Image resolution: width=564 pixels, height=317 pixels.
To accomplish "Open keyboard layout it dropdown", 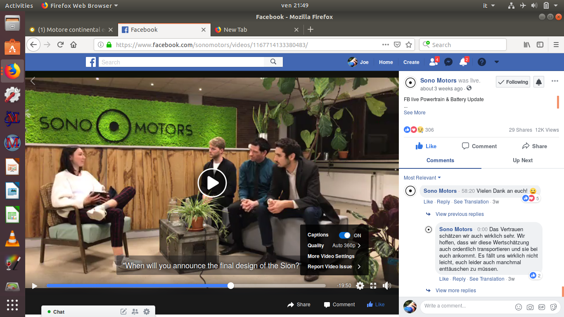I will [x=488, y=5].
